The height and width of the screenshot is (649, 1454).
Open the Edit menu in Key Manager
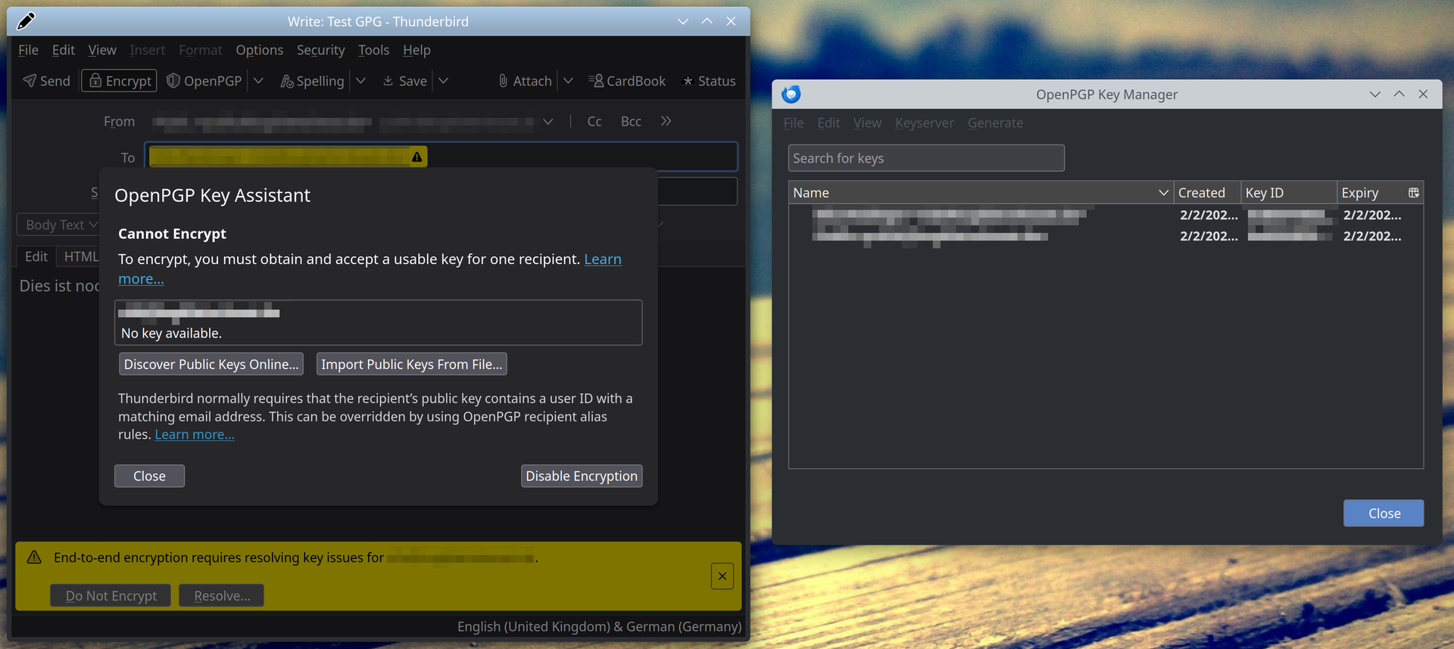[828, 123]
